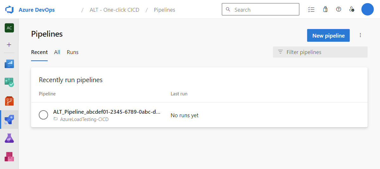Open the Azure DevOps home logo
Viewport: 380px width, 169px height.
9,9
